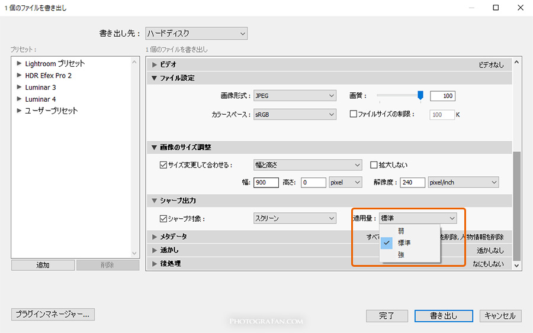Click the 透かしなし status text
The height and width of the screenshot is (333, 533).
click(x=490, y=251)
